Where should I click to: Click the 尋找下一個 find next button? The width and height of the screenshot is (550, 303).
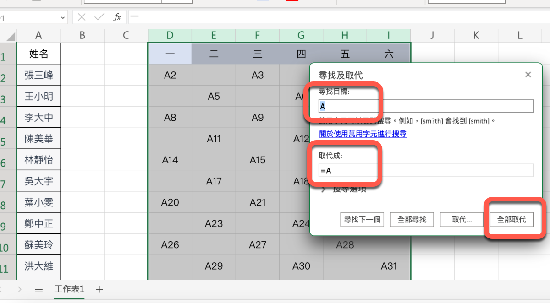(362, 220)
